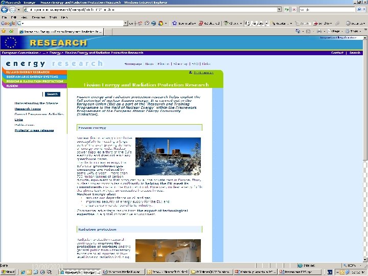Open Understanding the Science sidebar link

[x=36, y=103]
